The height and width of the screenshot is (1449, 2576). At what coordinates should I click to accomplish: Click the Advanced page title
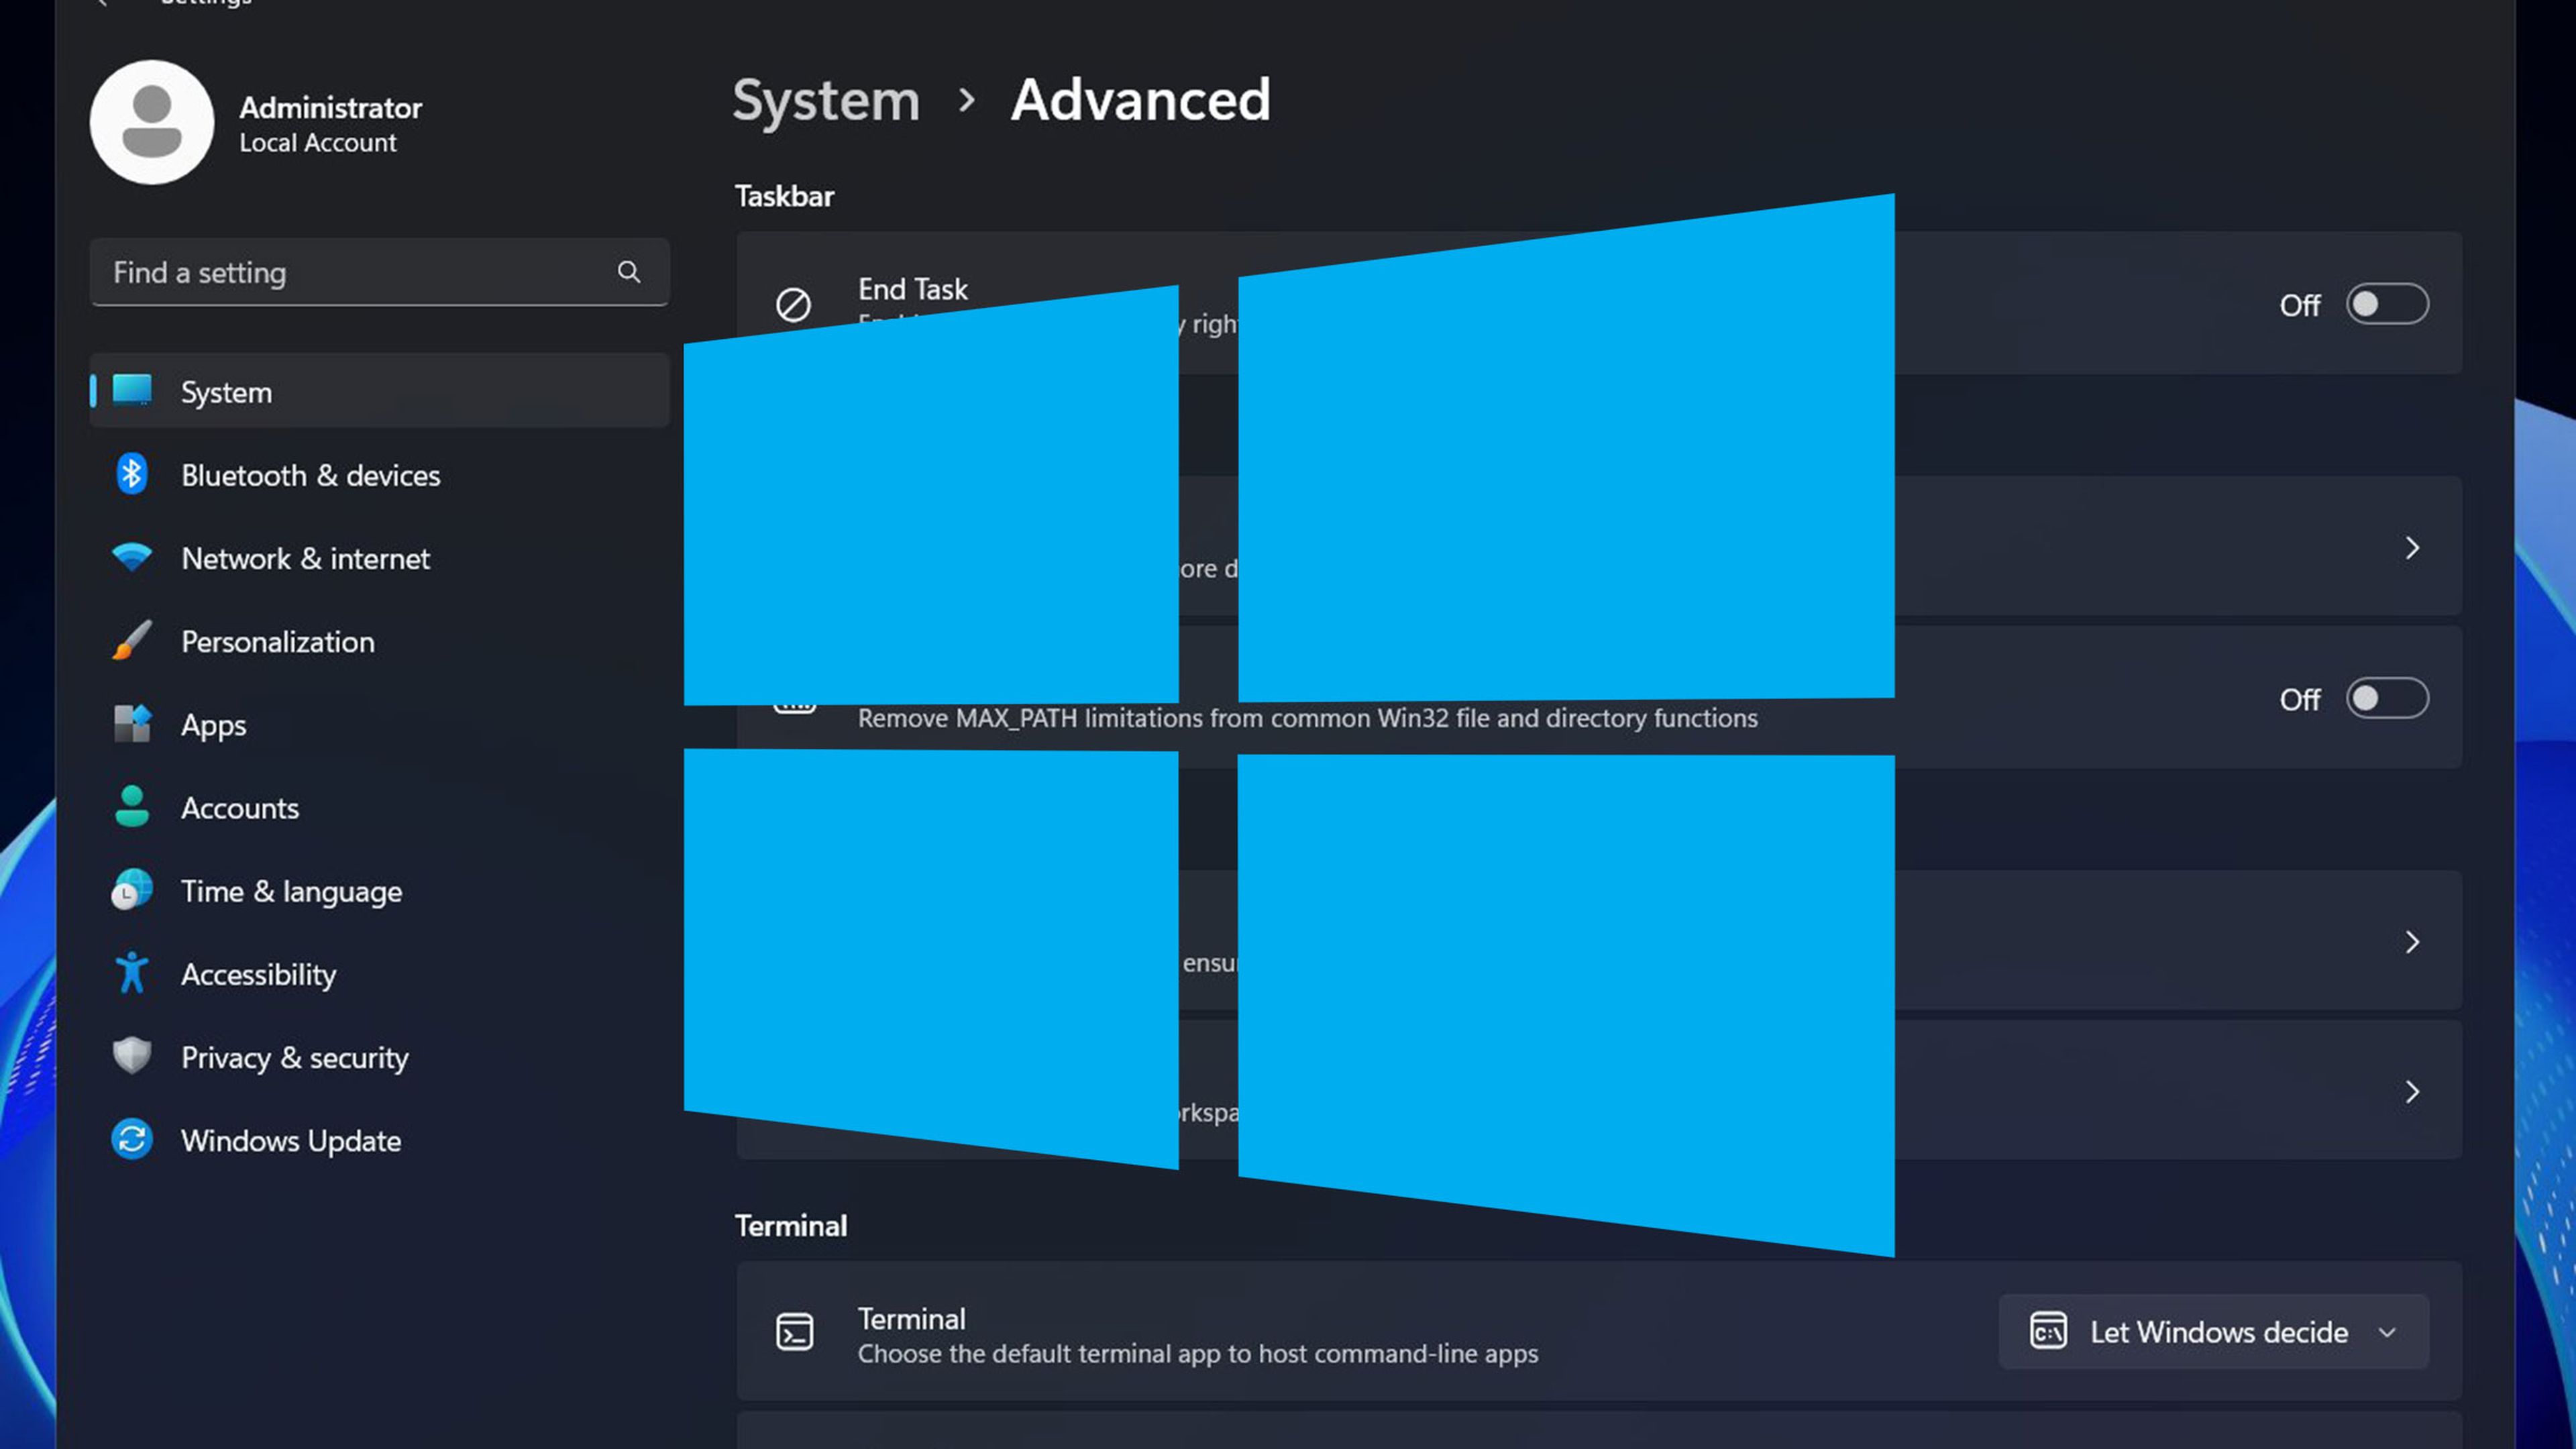click(1140, 100)
